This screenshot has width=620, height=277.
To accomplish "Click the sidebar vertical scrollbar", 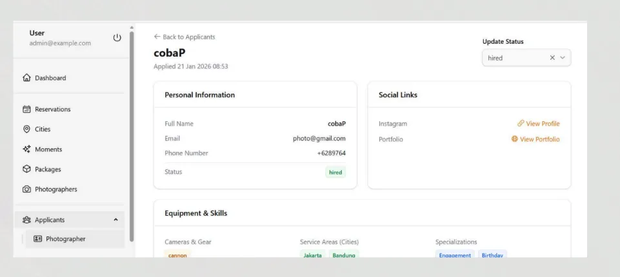I will pos(132,136).
